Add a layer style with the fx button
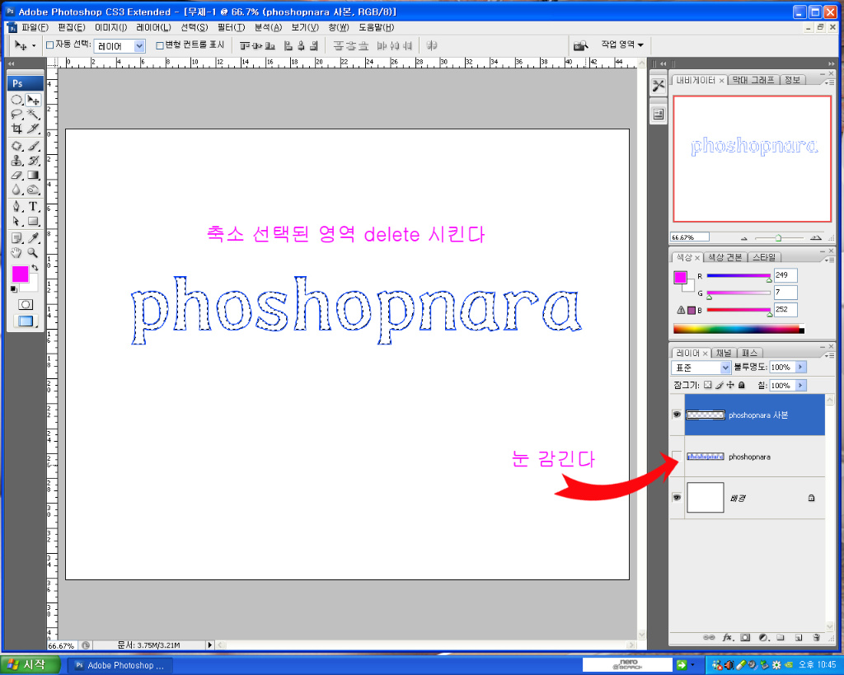Image resolution: width=844 pixels, height=675 pixels. [x=727, y=637]
